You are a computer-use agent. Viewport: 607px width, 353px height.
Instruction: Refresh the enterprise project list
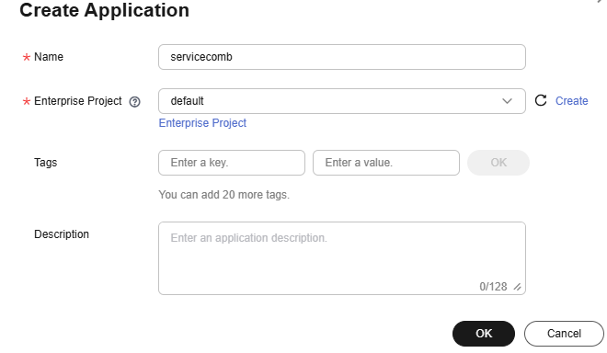(x=541, y=100)
